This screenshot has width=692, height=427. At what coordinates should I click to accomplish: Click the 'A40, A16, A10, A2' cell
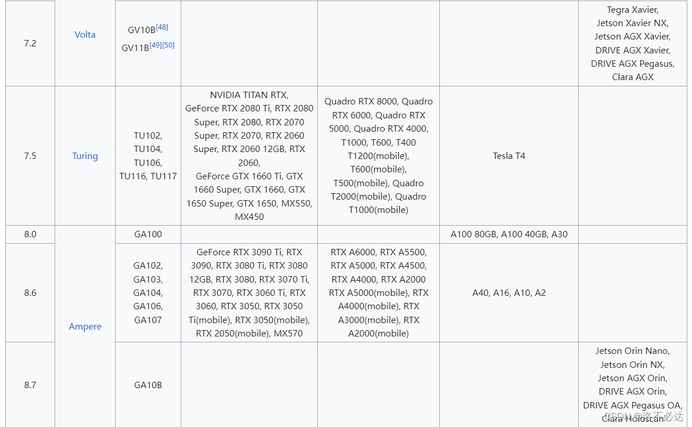click(509, 292)
